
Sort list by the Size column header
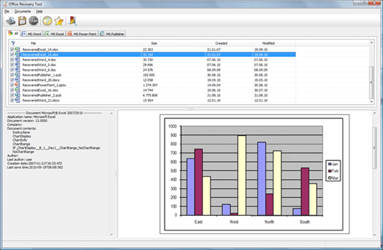click(154, 43)
